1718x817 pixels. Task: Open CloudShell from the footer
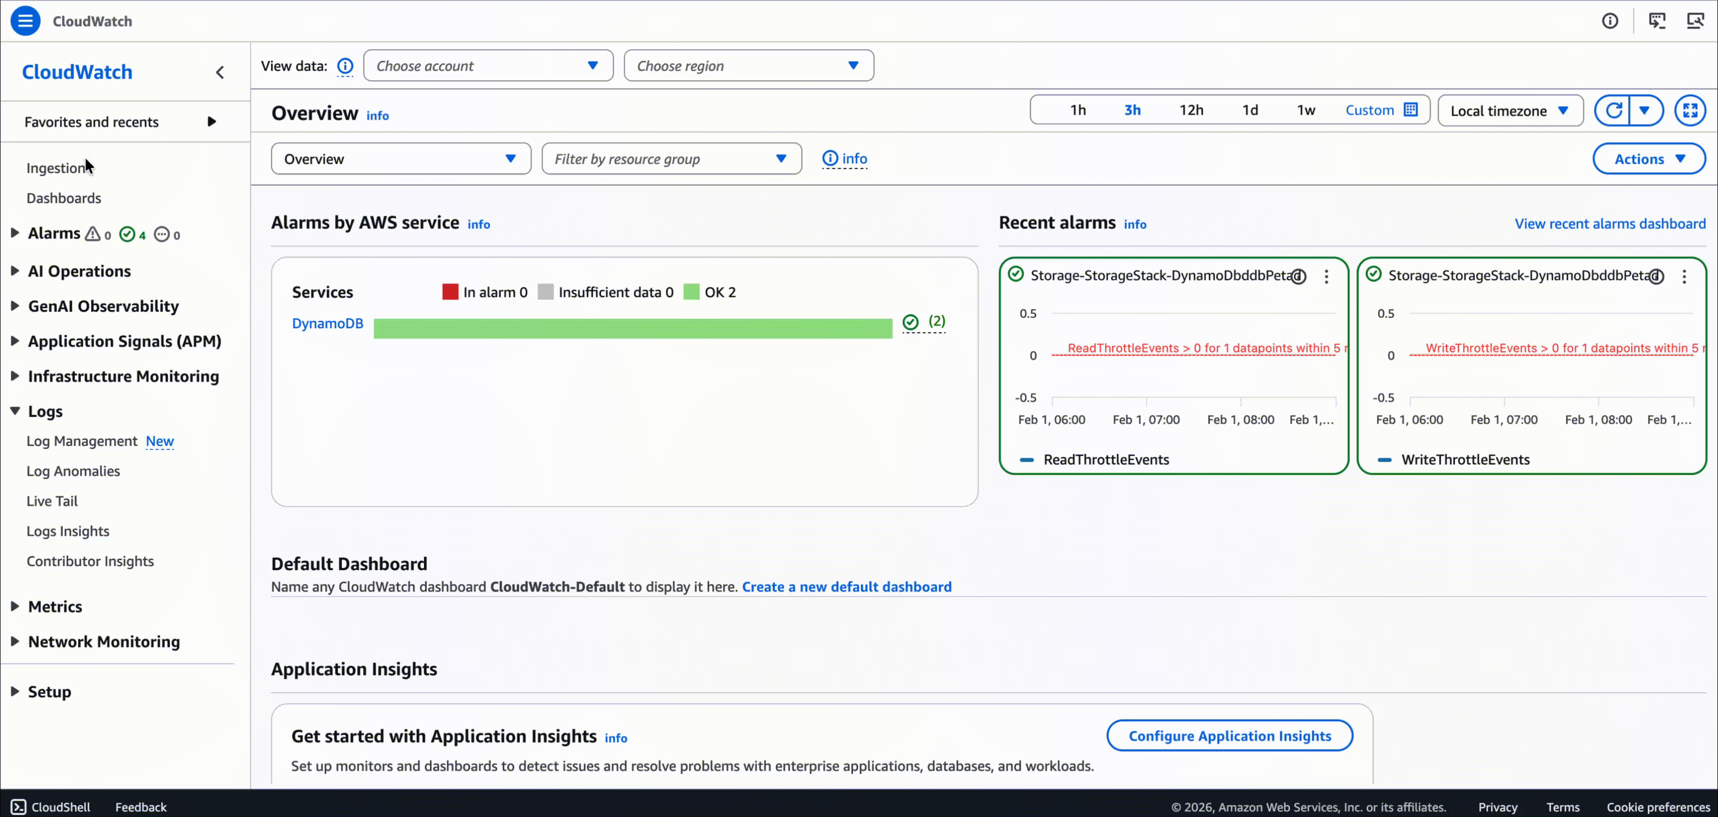(x=51, y=806)
